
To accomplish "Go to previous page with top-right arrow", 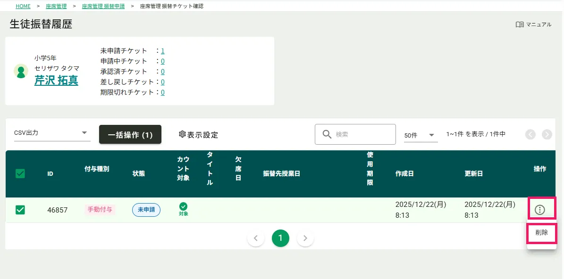I will pyautogui.click(x=530, y=135).
